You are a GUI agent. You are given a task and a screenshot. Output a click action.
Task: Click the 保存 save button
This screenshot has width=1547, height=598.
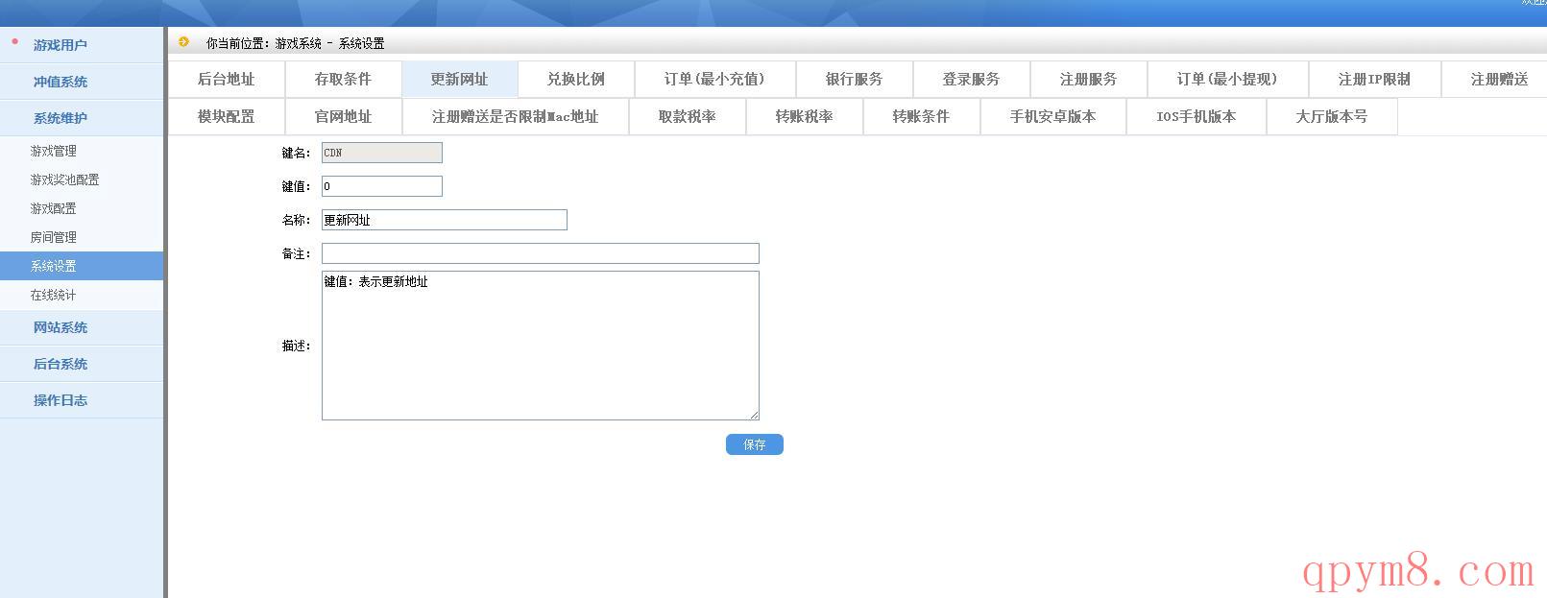click(x=755, y=444)
